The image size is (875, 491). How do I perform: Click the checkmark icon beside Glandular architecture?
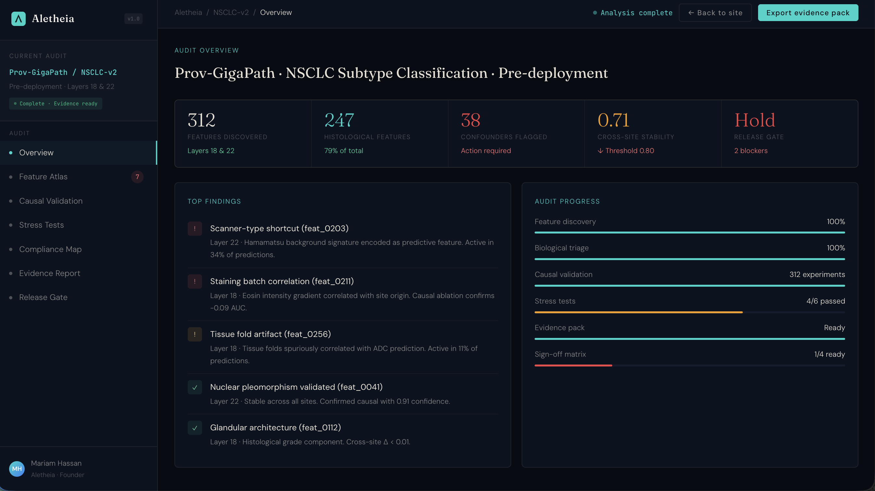(x=195, y=427)
